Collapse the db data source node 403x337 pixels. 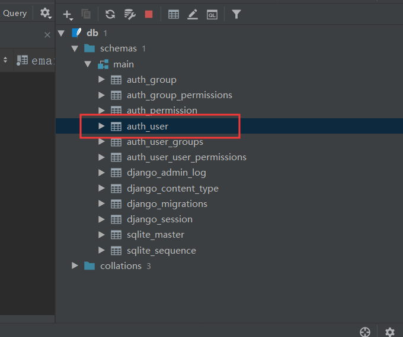click(x=61, y=33)
